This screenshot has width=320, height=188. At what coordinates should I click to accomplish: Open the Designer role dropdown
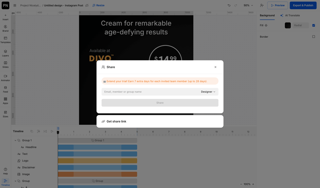point(208,92)
